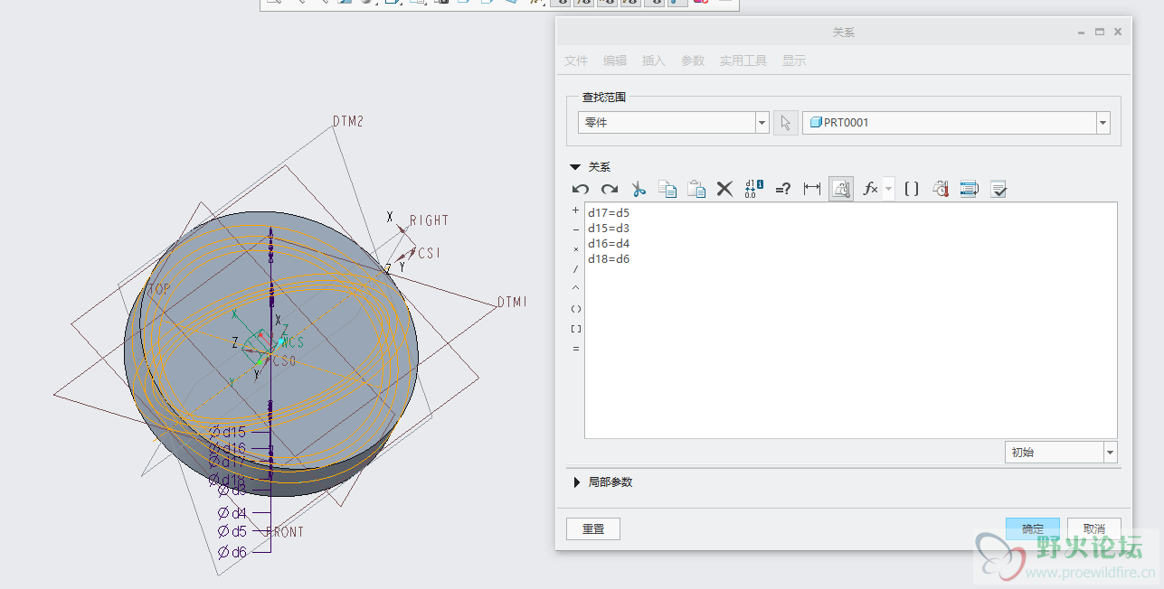Image resolution: width=1164 pixels, height=589 pixels.
Task: Open the 实用工具 menu
Action: 743,61
